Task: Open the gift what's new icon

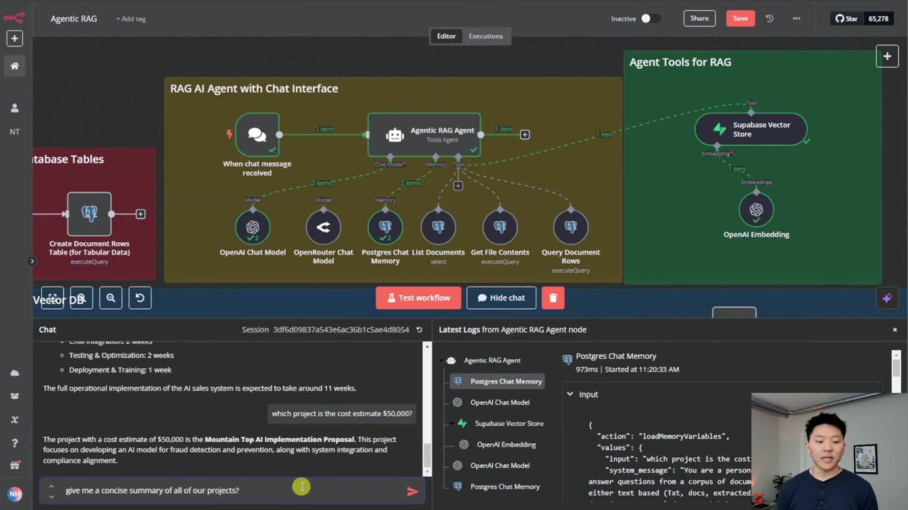Action: pos(14,465)
